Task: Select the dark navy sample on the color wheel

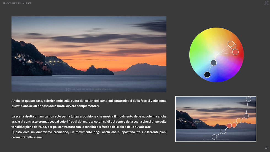Action: (x=207, y=75)
